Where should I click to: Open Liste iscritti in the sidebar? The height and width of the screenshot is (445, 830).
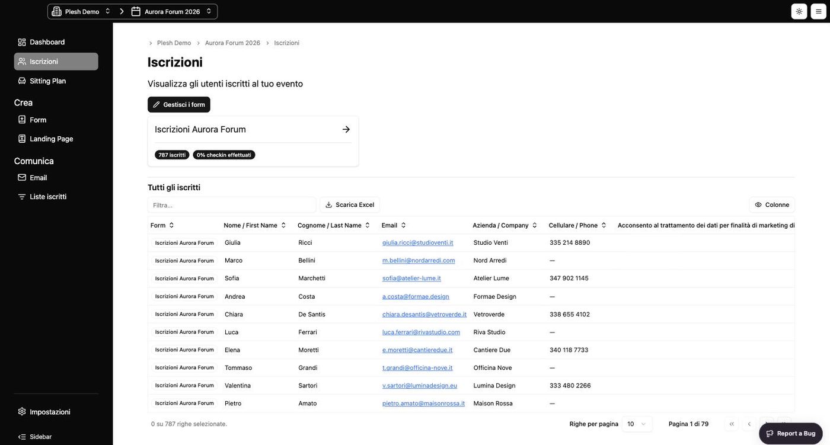click(x=56, y=197)
